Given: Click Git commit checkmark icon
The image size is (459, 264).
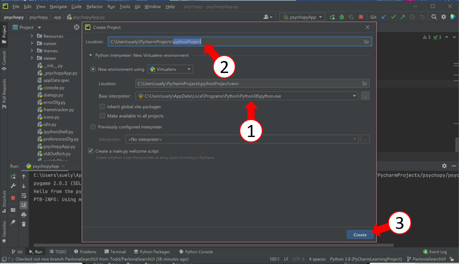Looking at the screenshot, I should click(393, 17).
